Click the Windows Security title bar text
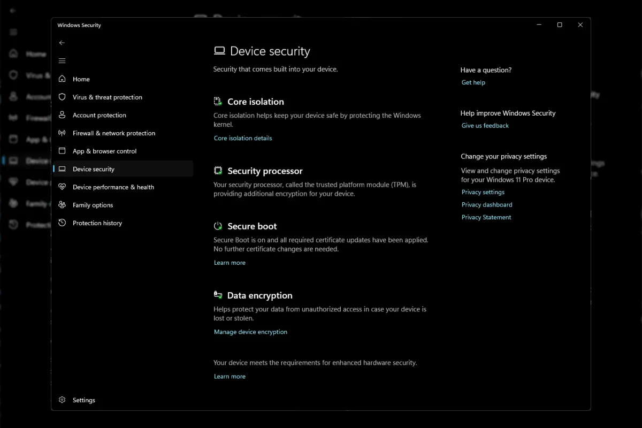The width and height of the screenshot is (642, 428). coord(79,25)
